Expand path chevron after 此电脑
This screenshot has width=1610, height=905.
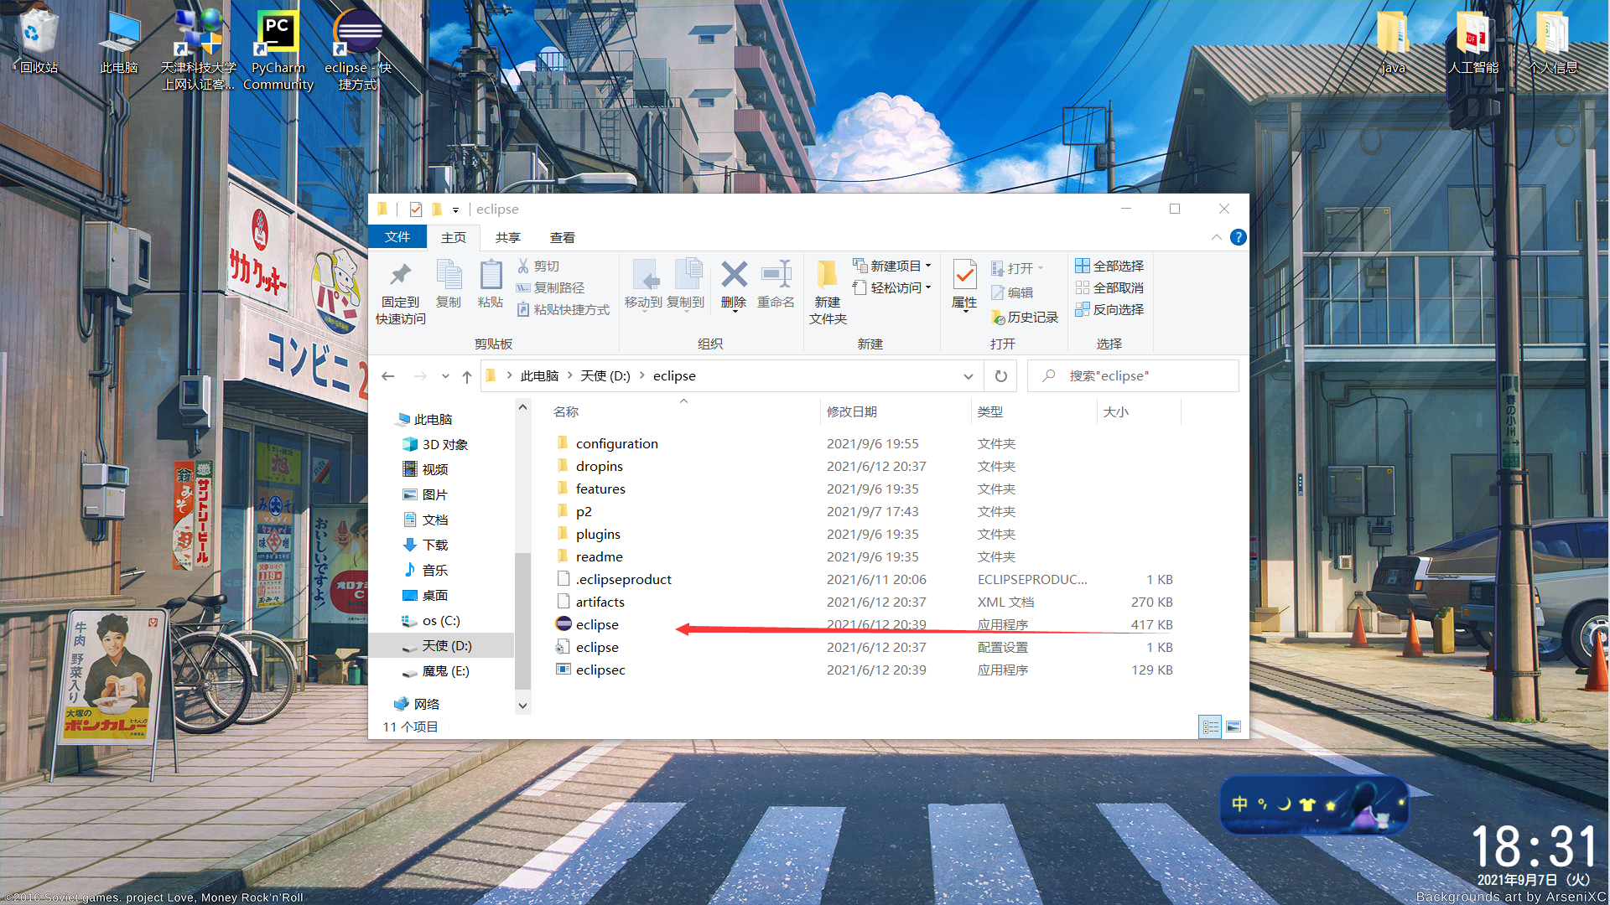(570, 375)
